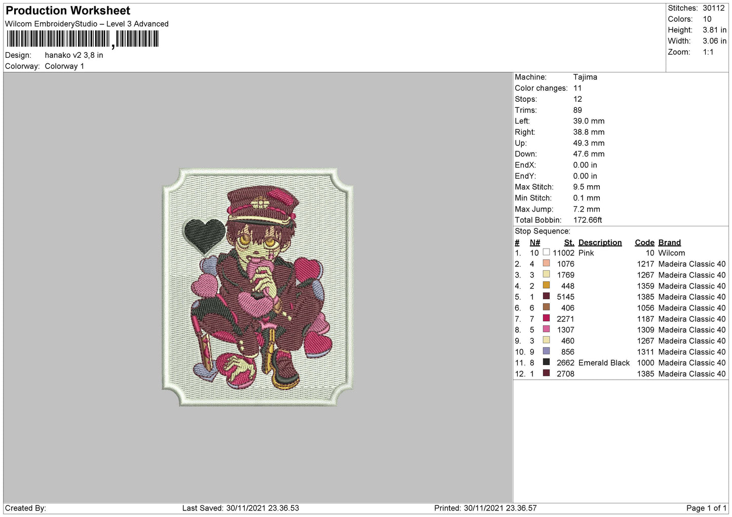
Task: Click the 'N#' column header
Action: (535, 243)
